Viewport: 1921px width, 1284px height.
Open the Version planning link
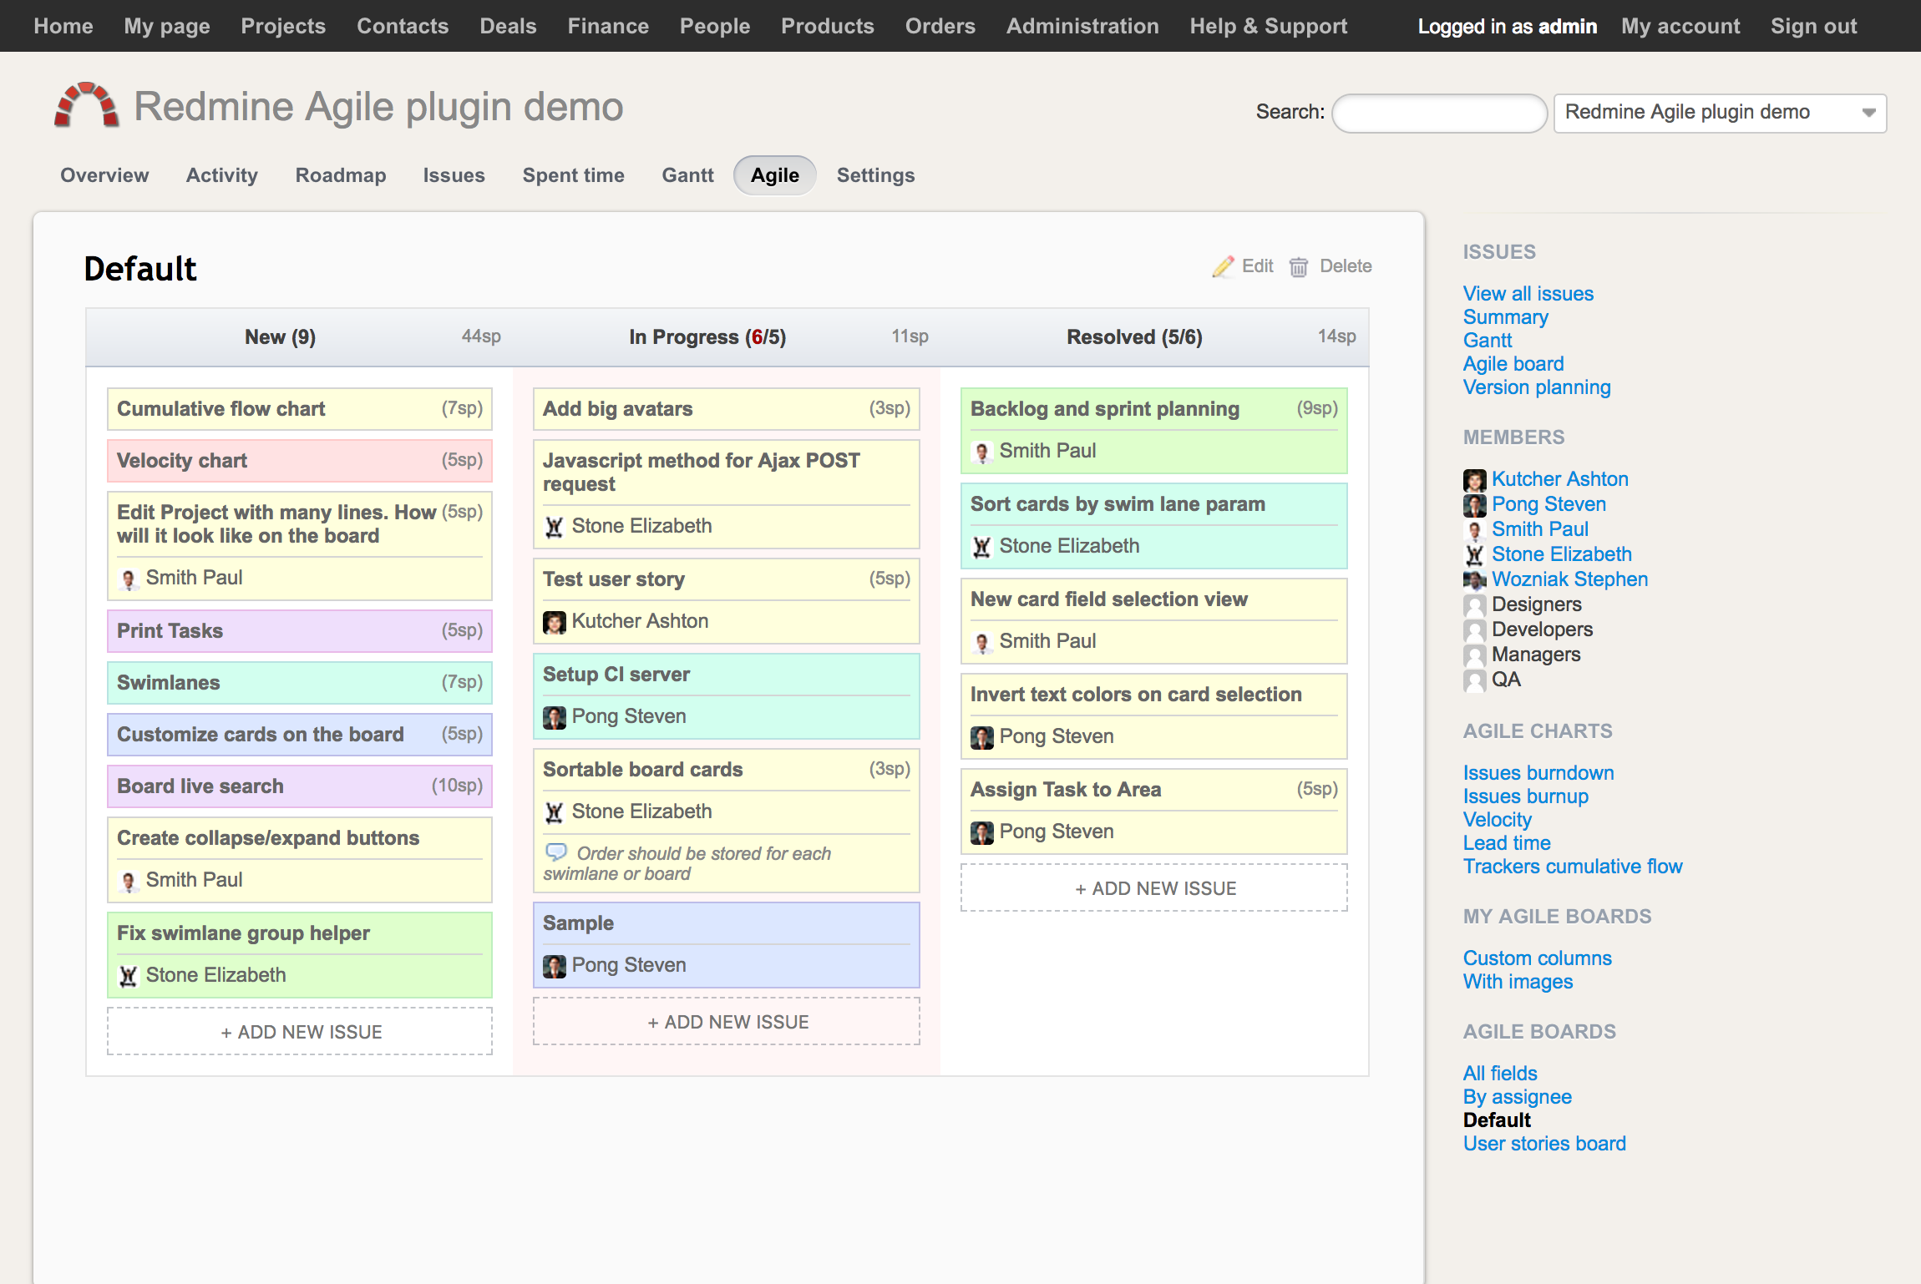click(1536, 387)
